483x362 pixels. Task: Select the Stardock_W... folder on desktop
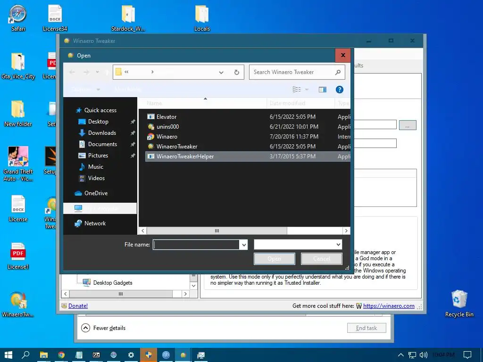[x=128, y=18]
